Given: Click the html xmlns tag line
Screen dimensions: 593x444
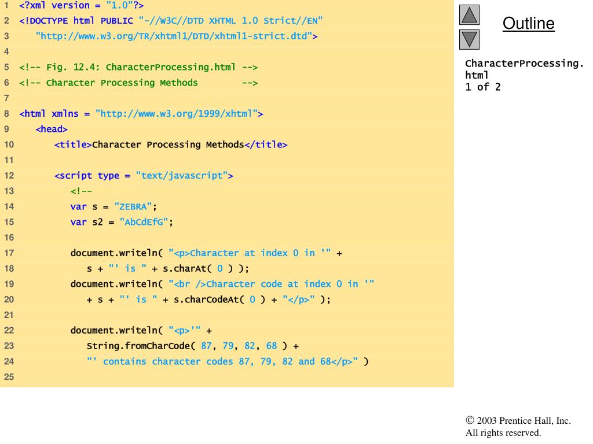Looking at the screenshot, I should pyautogui.click(x=141, y=114).
